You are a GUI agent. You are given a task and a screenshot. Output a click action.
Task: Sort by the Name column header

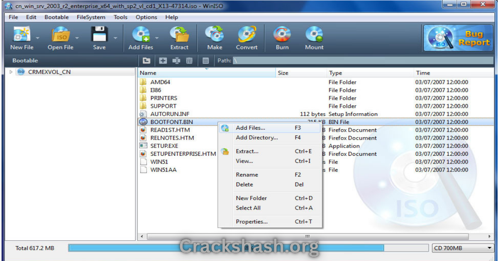(x=207, y=73)
